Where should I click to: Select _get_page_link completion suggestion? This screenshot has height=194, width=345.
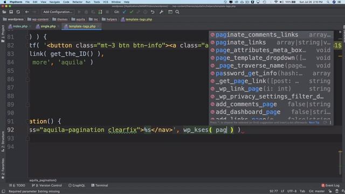click(x=271, y=81)
